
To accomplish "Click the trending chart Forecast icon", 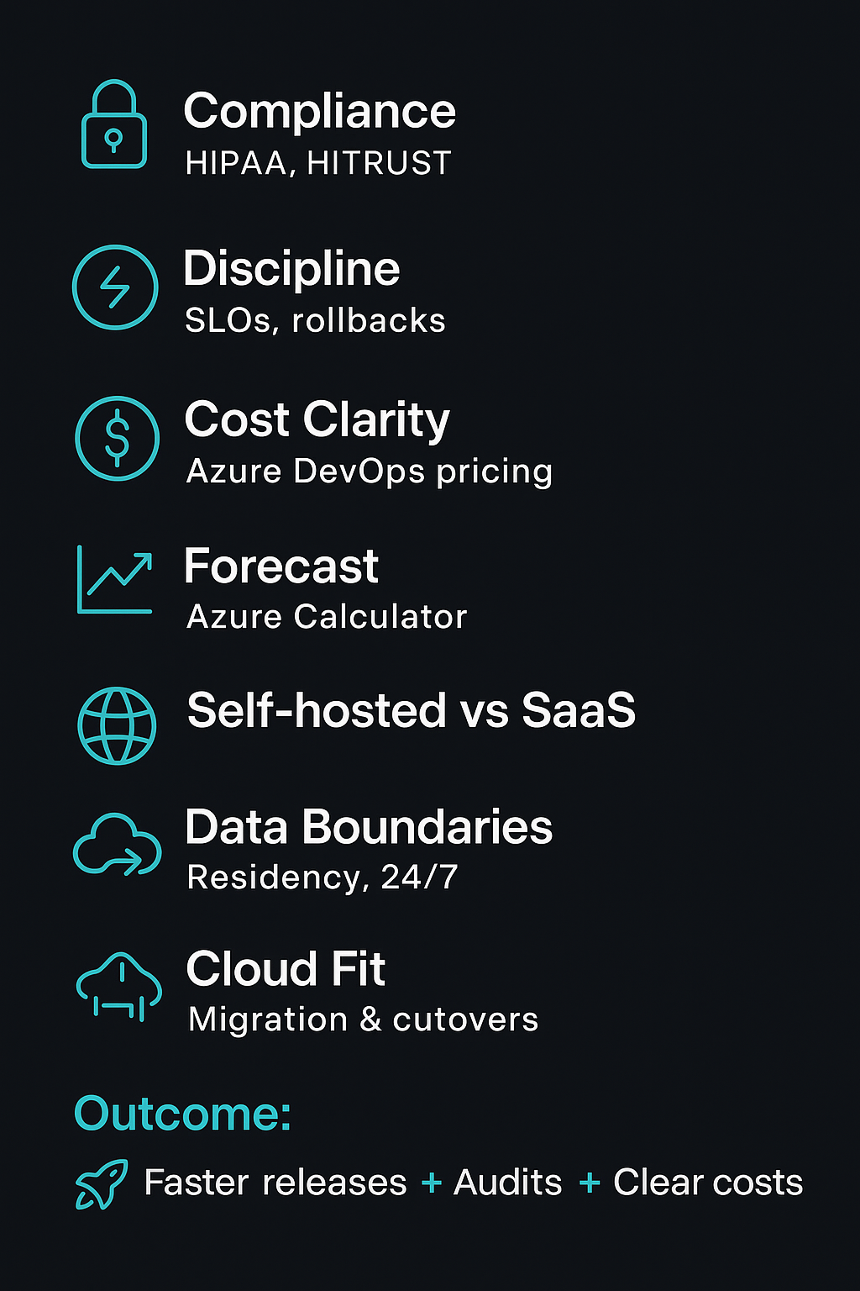I will tap(115, 580).
